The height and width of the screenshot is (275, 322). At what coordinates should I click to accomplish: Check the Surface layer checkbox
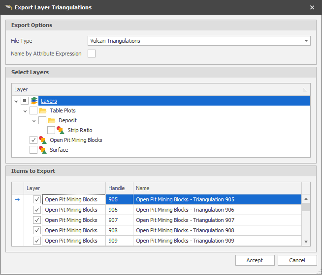(x=33, y=150)
